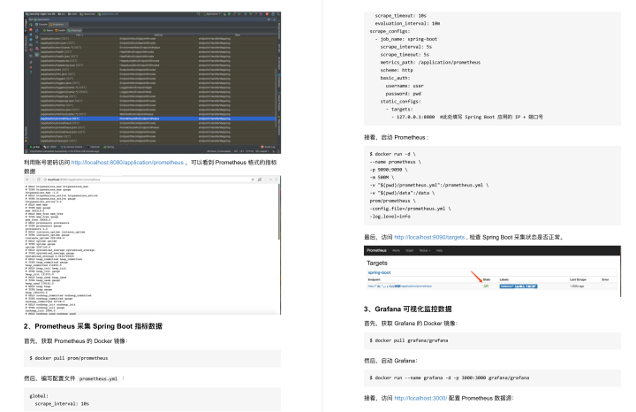The image size is (636, 412).
Task: Click the 'job_name: spring-boot' line
Action: coord(406,39)
